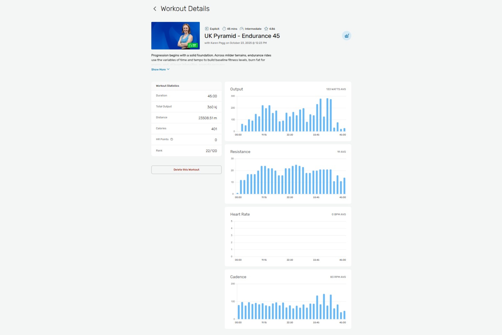
Task: Click the Total Output 360 kj row
Action: click(186, 107)
